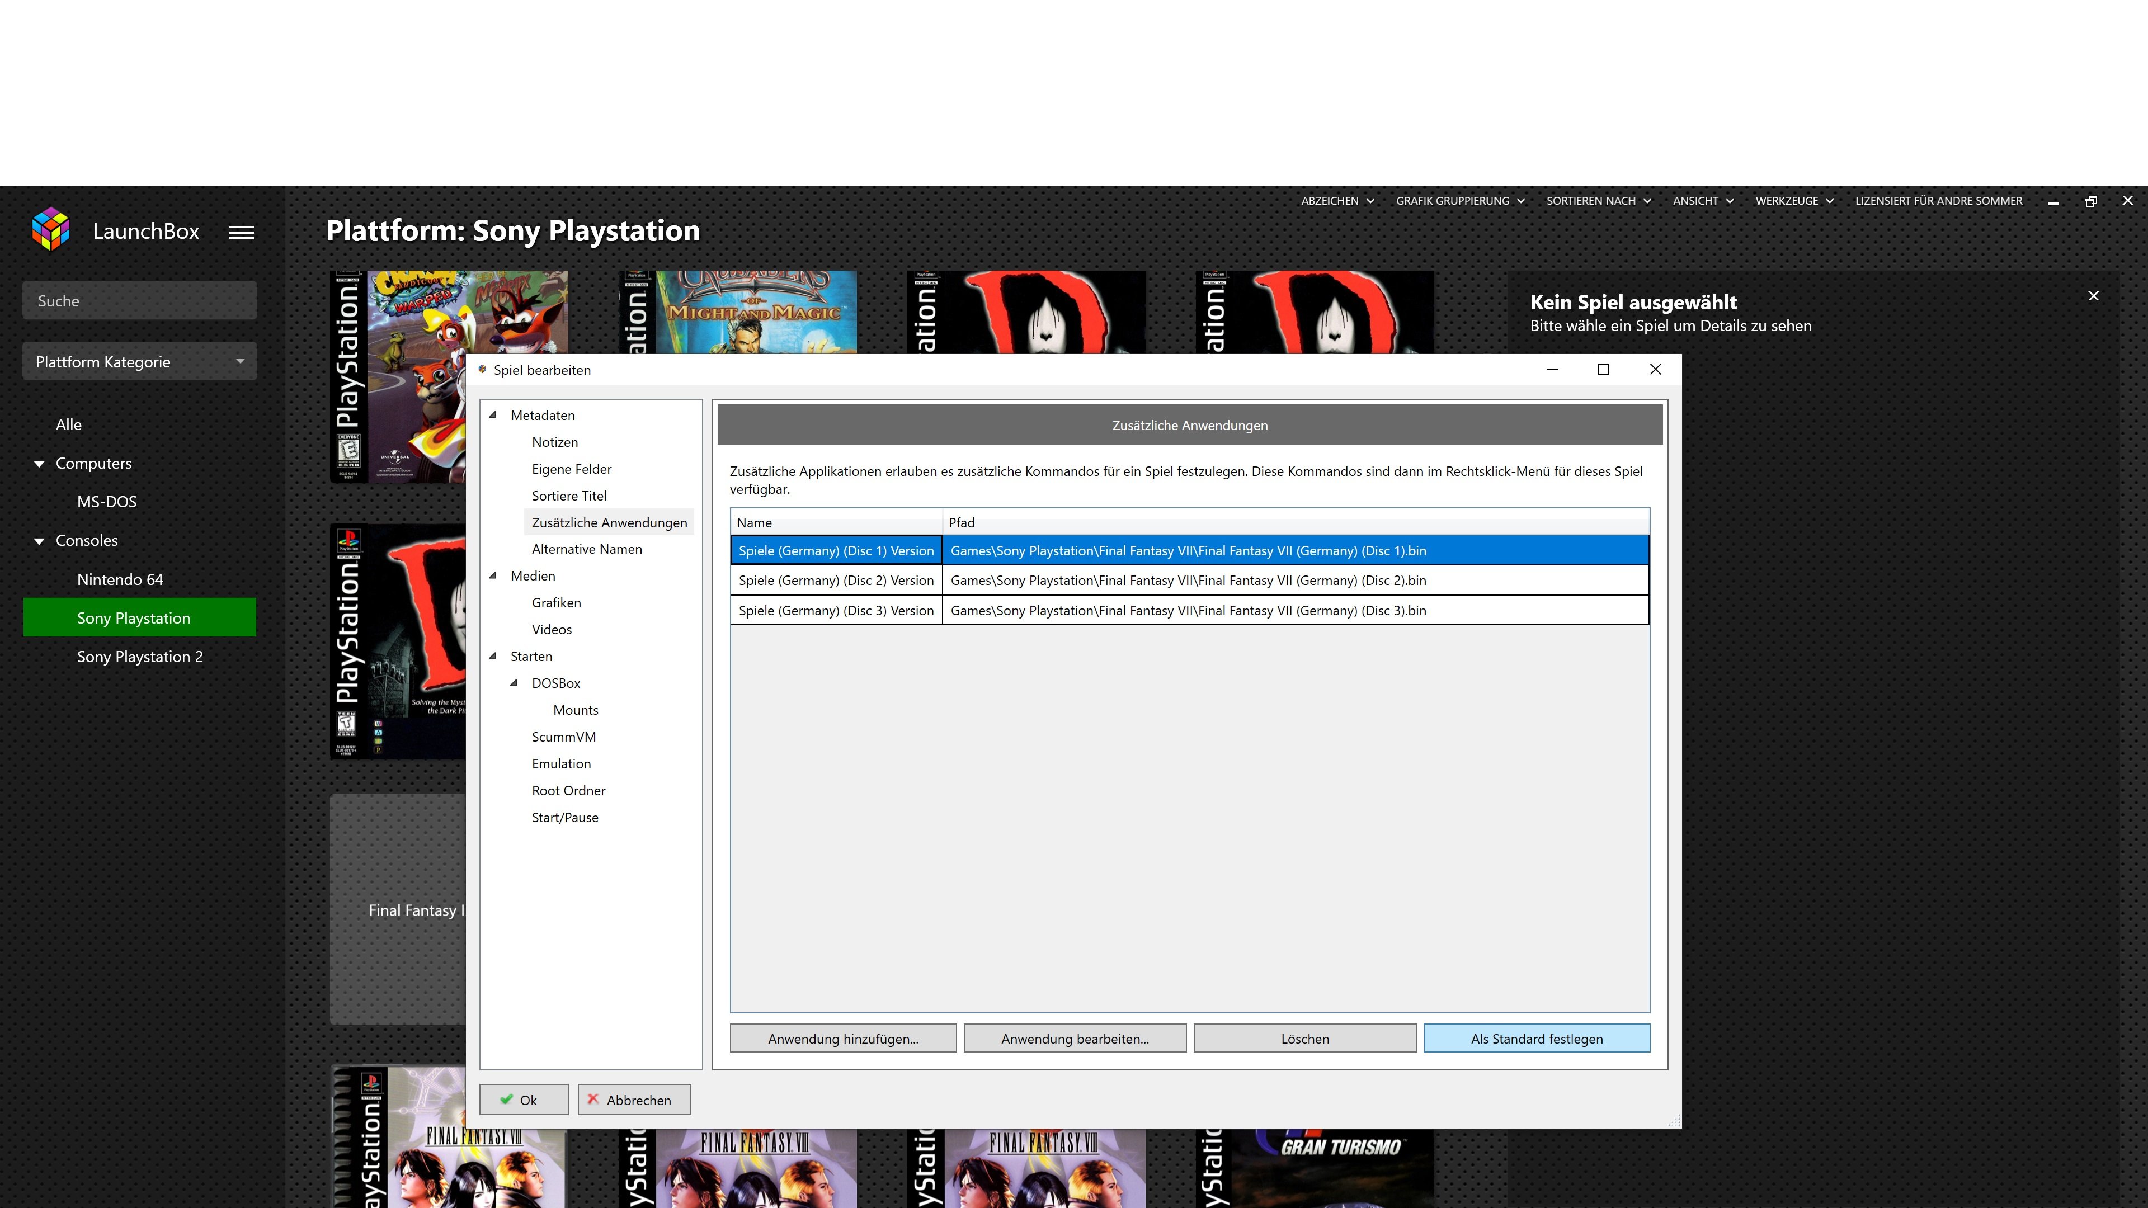Click the Disc 3.bin path cell
The width and height of the screenshot is (2148, 1208).
point(1296,610)
